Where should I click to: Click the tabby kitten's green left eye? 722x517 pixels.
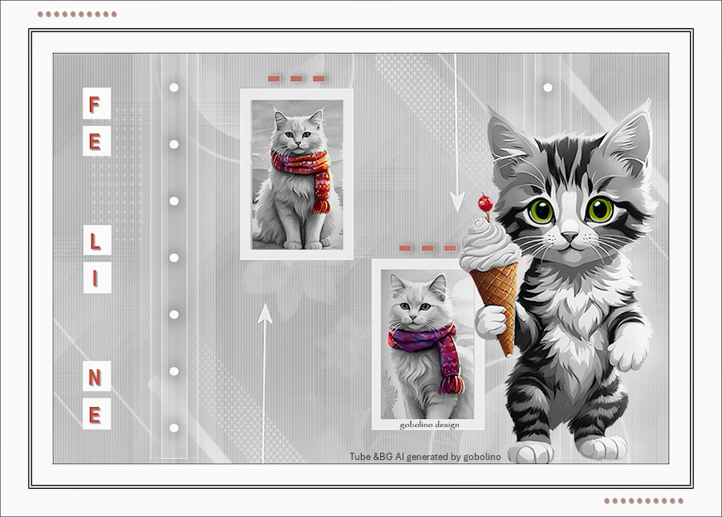click(543, 210)
